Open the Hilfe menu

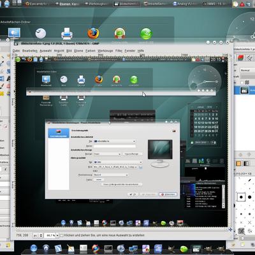pos(141,51)
